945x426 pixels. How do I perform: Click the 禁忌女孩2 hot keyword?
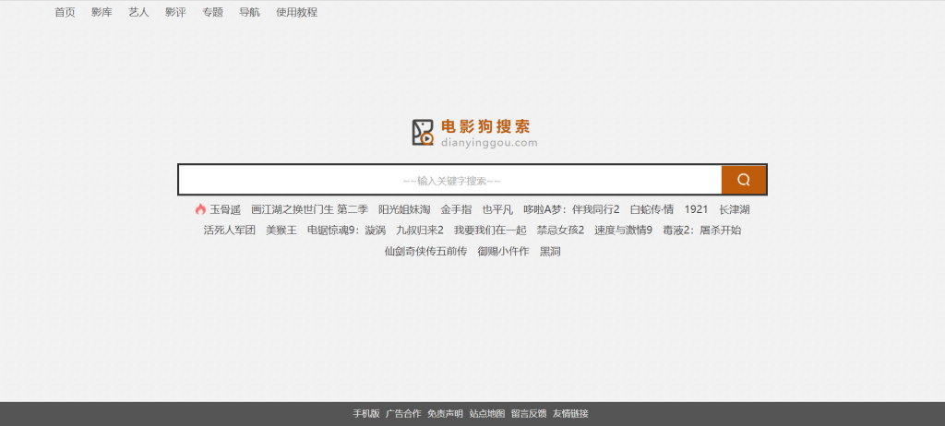(560, 231)
